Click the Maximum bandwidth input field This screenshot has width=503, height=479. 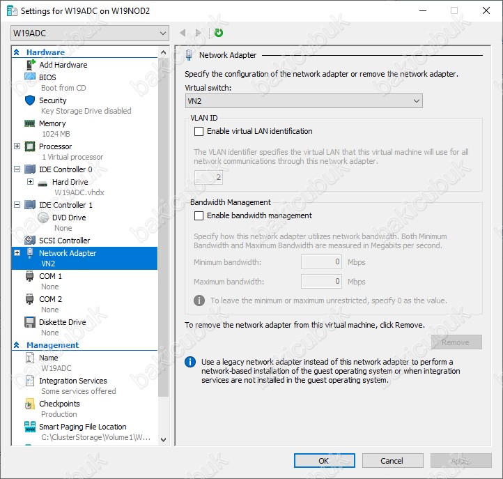click(321, 282)
